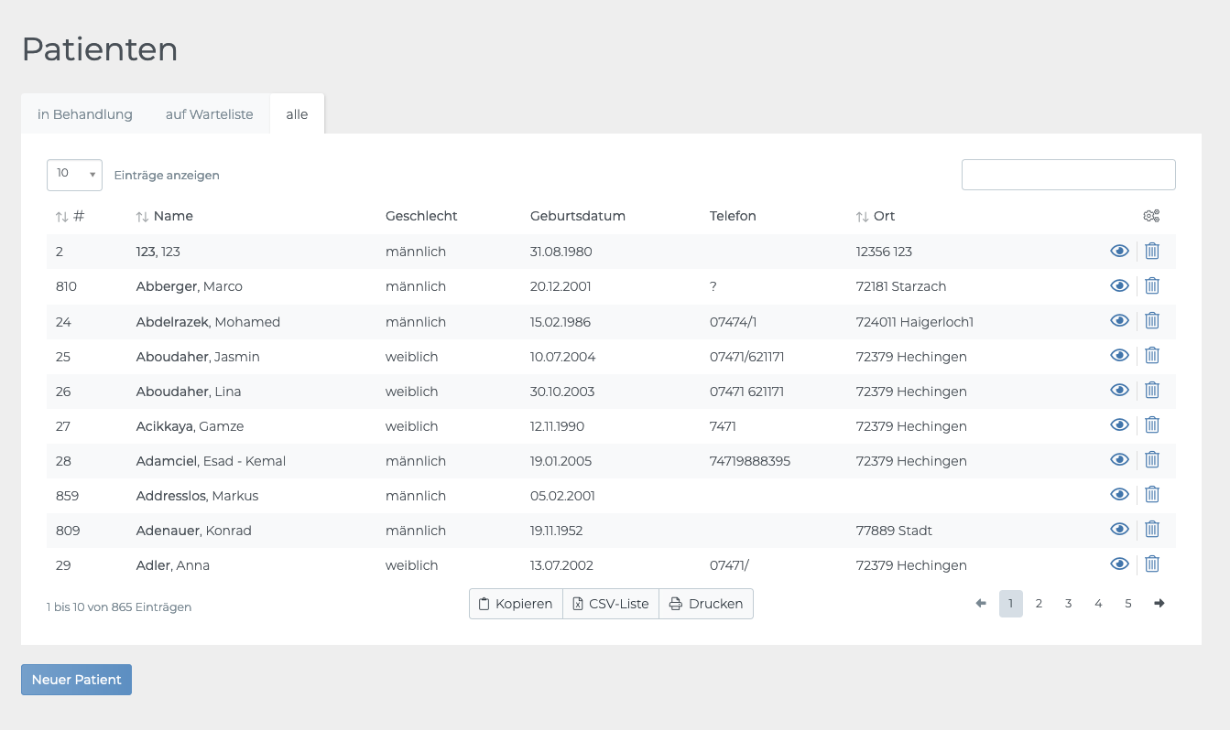
Task: Remove patient Acikkaya, Gamze with trash icon
Action: (x=1152, y=424)
